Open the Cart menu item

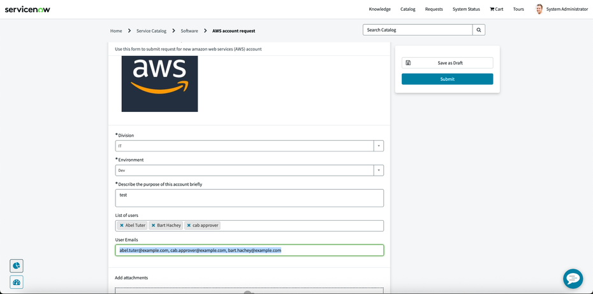[497, 10]
